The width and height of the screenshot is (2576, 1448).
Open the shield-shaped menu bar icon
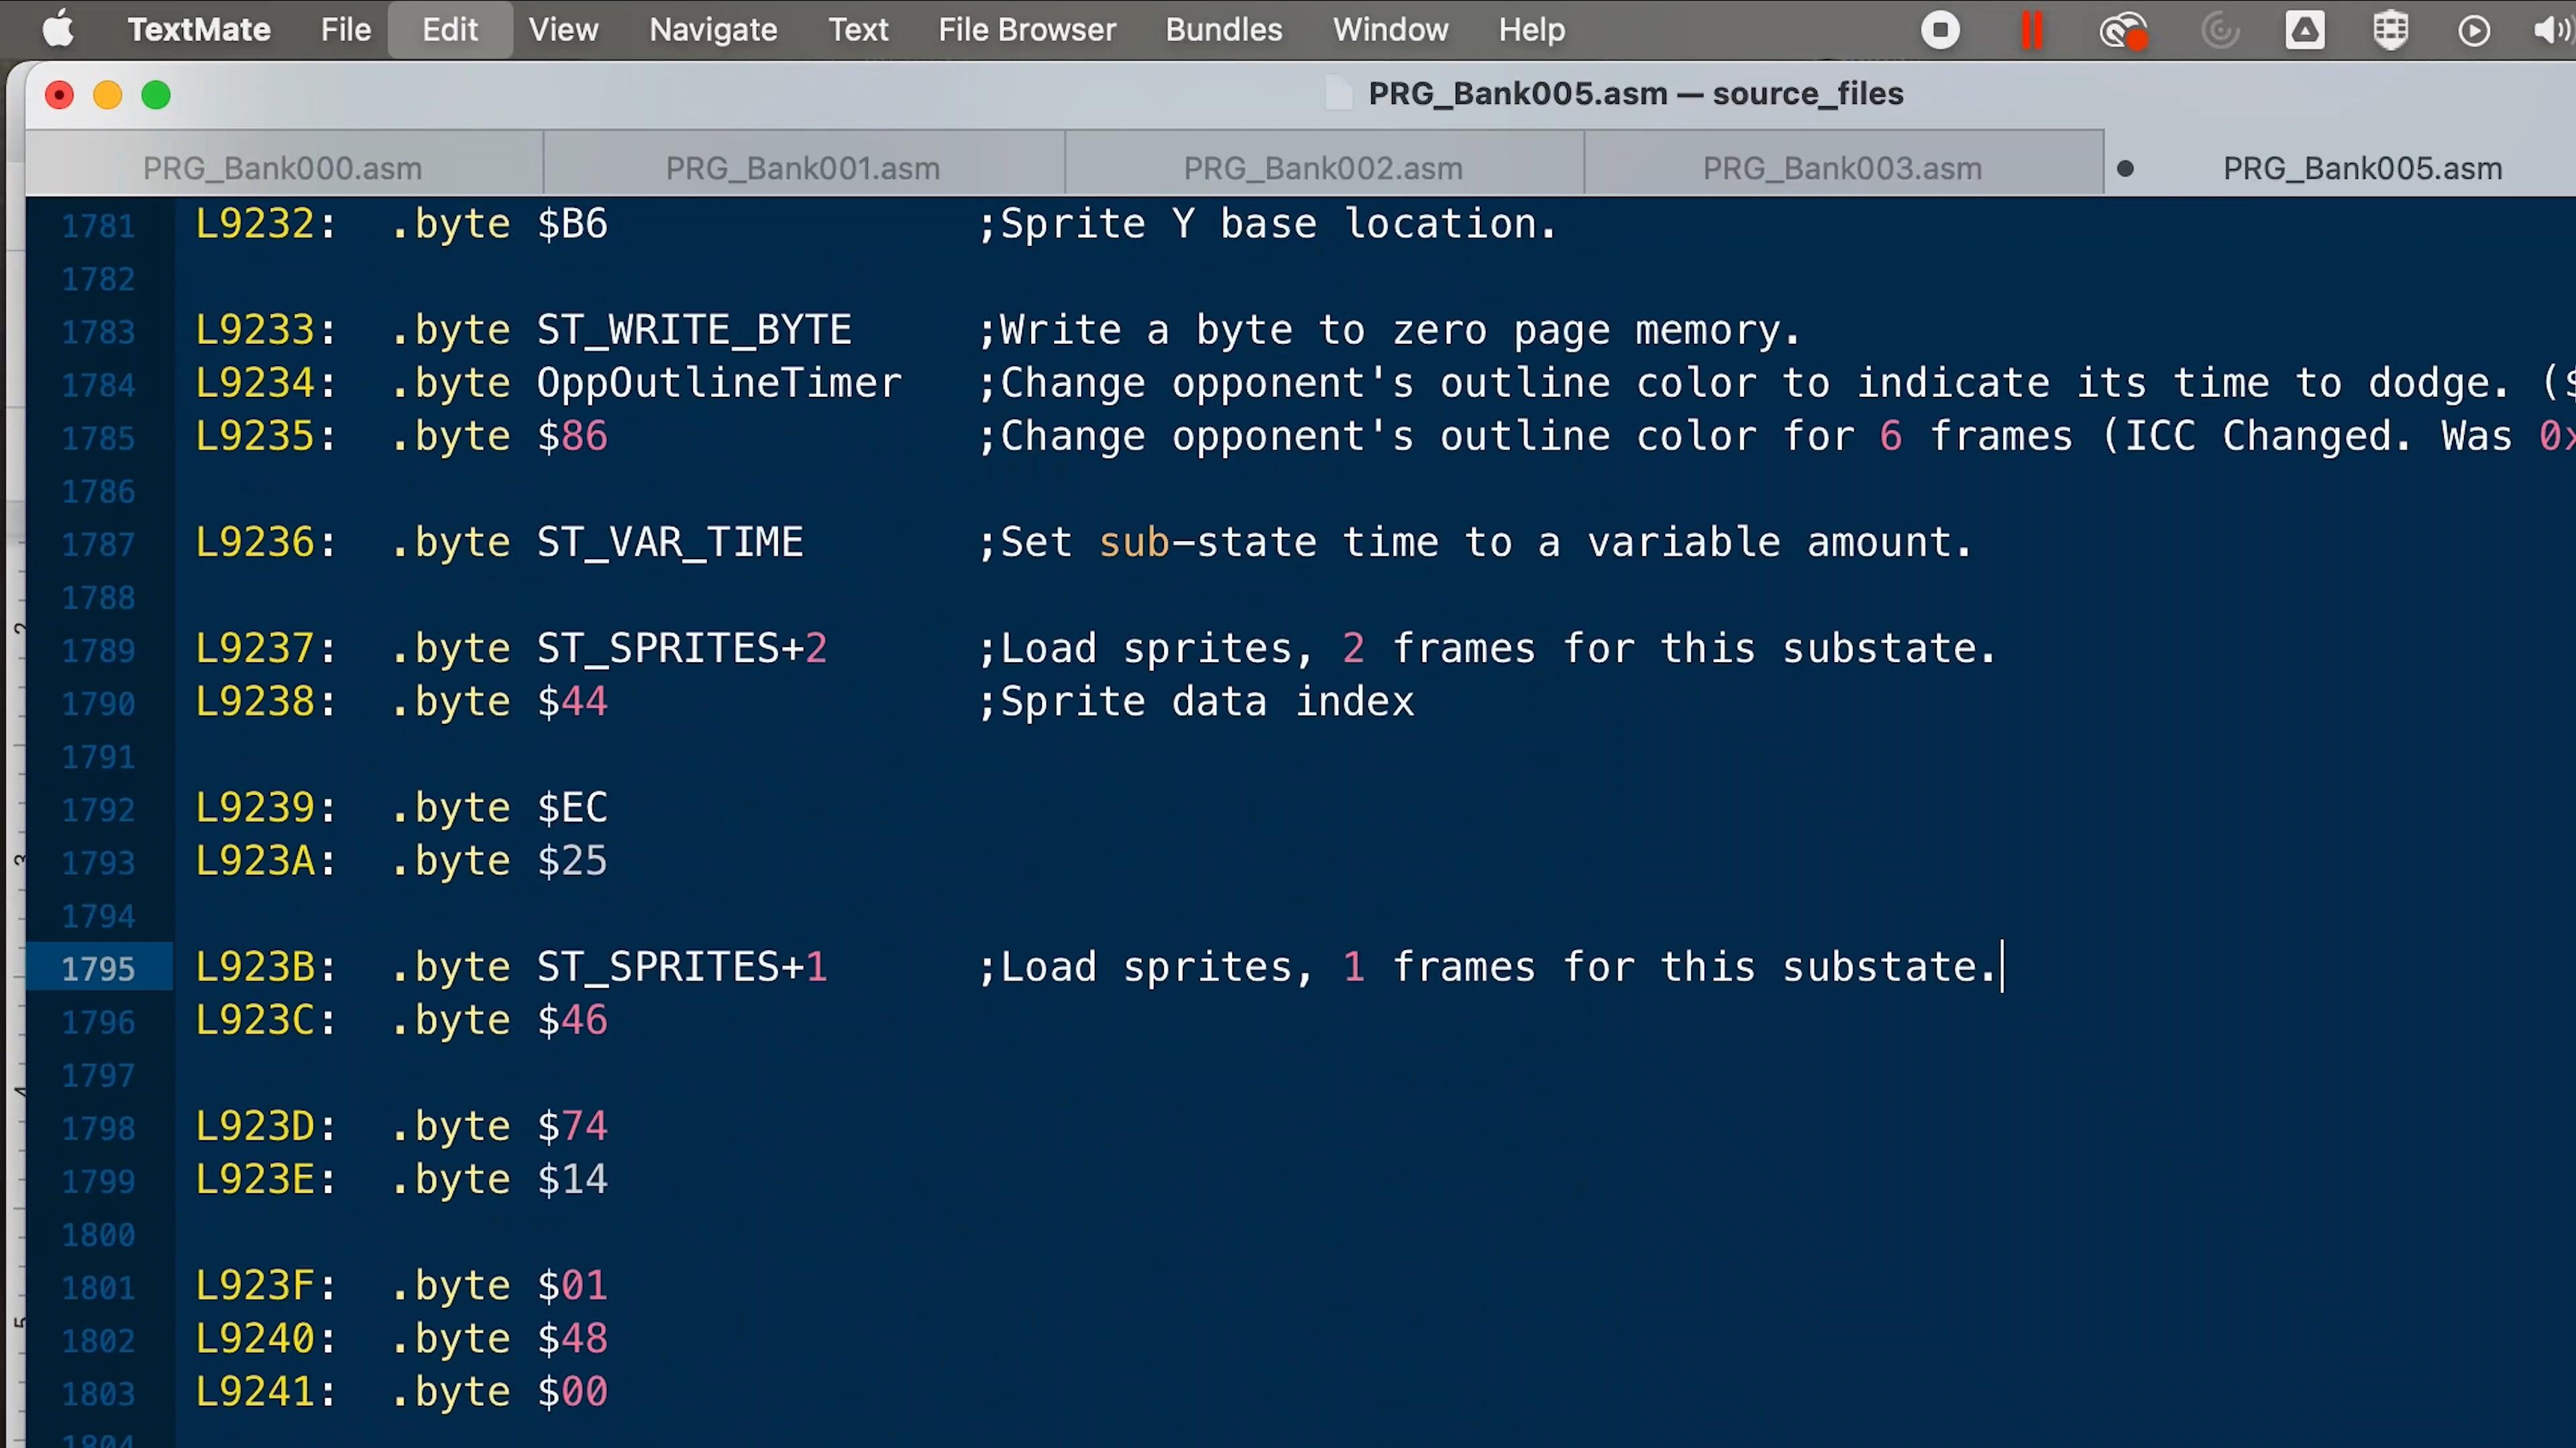[x=2390, y=30]
